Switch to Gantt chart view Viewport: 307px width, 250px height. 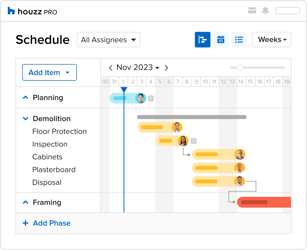[202, 40]
